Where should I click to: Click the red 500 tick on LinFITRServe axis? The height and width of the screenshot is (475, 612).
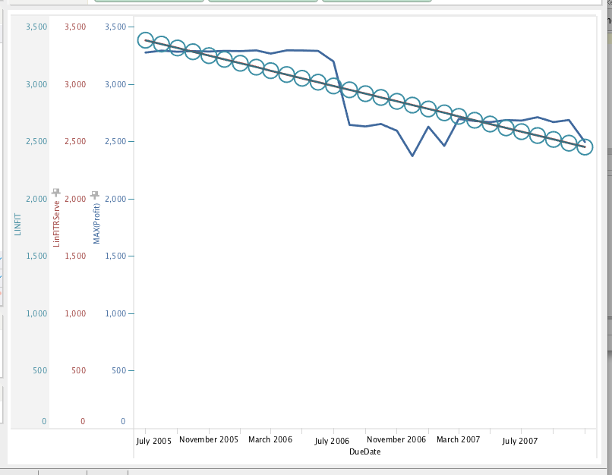point(78,370)
